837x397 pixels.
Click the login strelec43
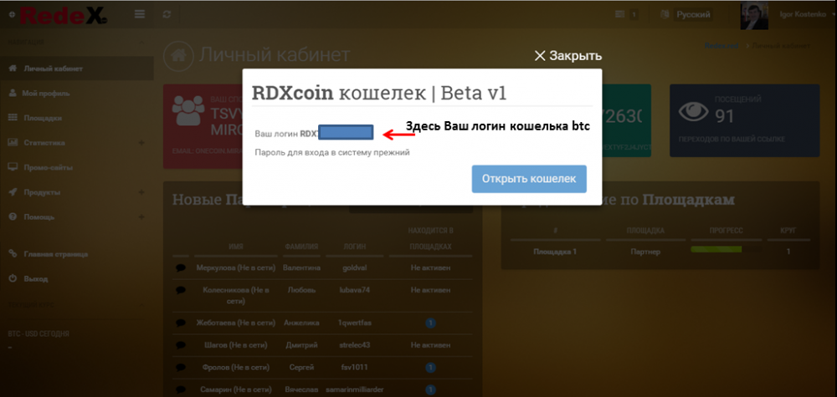click(x=354, y=345)
